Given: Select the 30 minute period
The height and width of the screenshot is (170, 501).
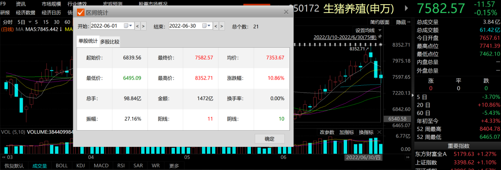Looking at the screenshot, I should pos(57,22).
